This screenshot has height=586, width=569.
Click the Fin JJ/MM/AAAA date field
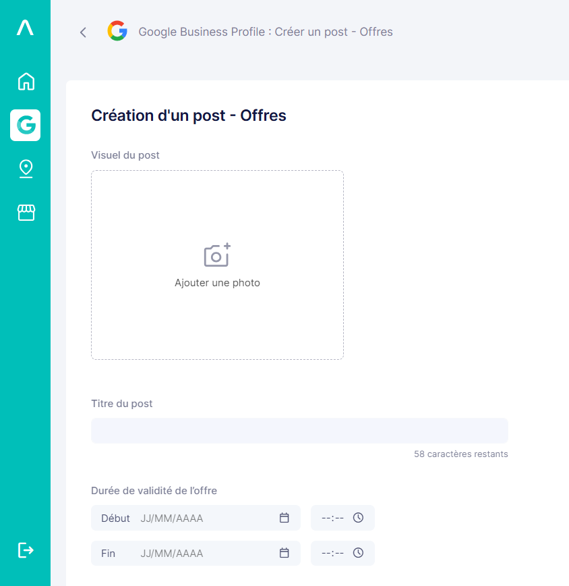[x=196, y=553]
